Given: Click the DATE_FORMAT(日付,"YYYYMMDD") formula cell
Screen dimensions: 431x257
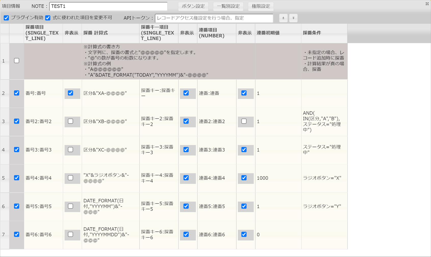Looking at the screenshot, I should 111,235.
